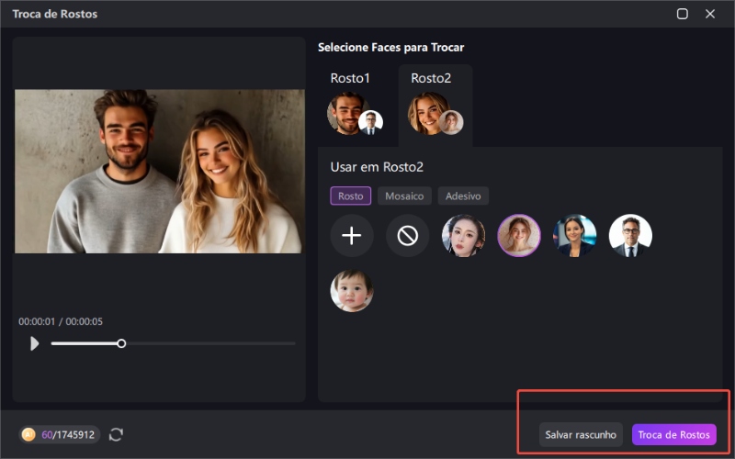The height and width of the screenshot is (459, 735).
Task: Add a new face with the plus button
Action: coord(352,236)
